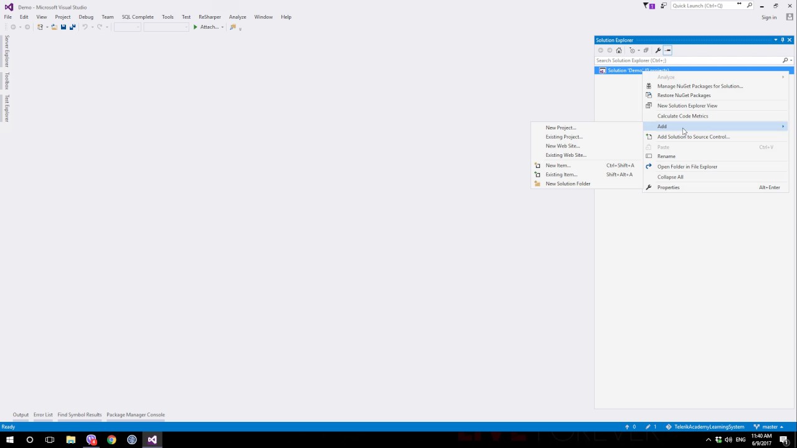Open the SQL Complete menu

[138, 17]
